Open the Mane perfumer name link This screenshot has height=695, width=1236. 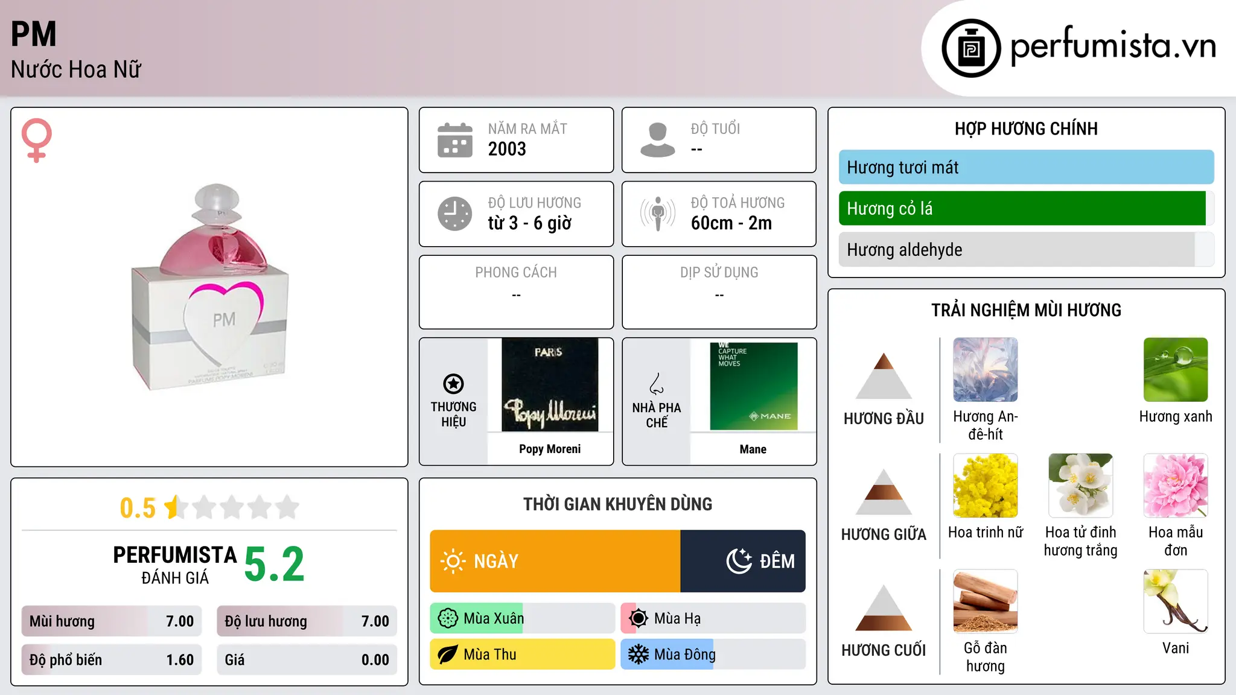753,449
